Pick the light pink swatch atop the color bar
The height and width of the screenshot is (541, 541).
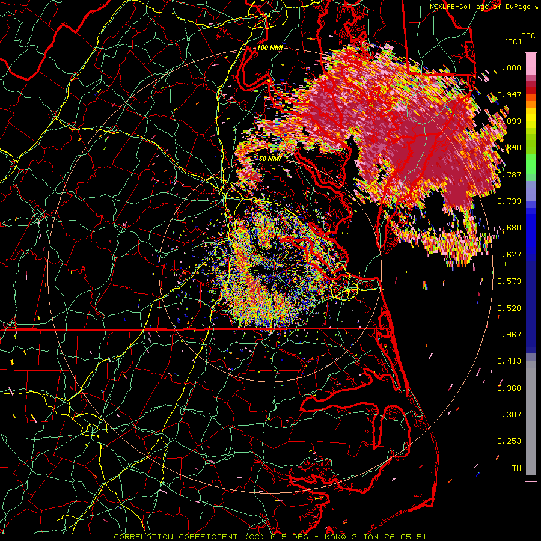(x=531, y=64)
